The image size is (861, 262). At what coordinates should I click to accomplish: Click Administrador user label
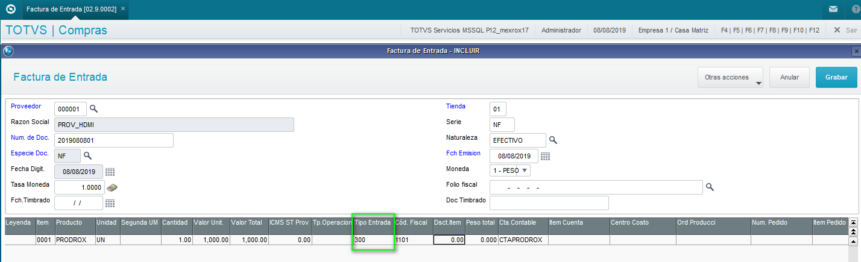click(x=561, y=30)
